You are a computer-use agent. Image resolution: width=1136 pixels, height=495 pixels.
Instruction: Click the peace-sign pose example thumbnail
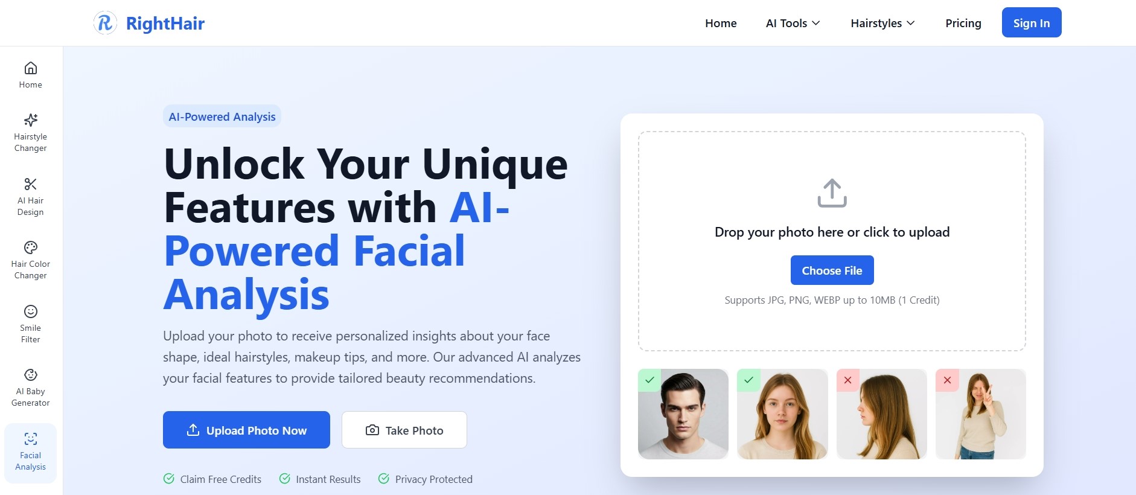[980, 414]
